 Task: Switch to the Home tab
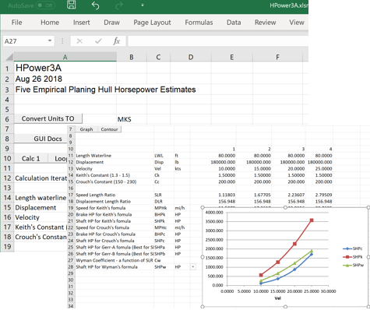50,23
